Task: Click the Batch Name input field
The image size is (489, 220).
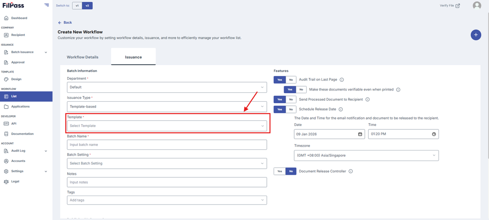Action: click(167, 144)
